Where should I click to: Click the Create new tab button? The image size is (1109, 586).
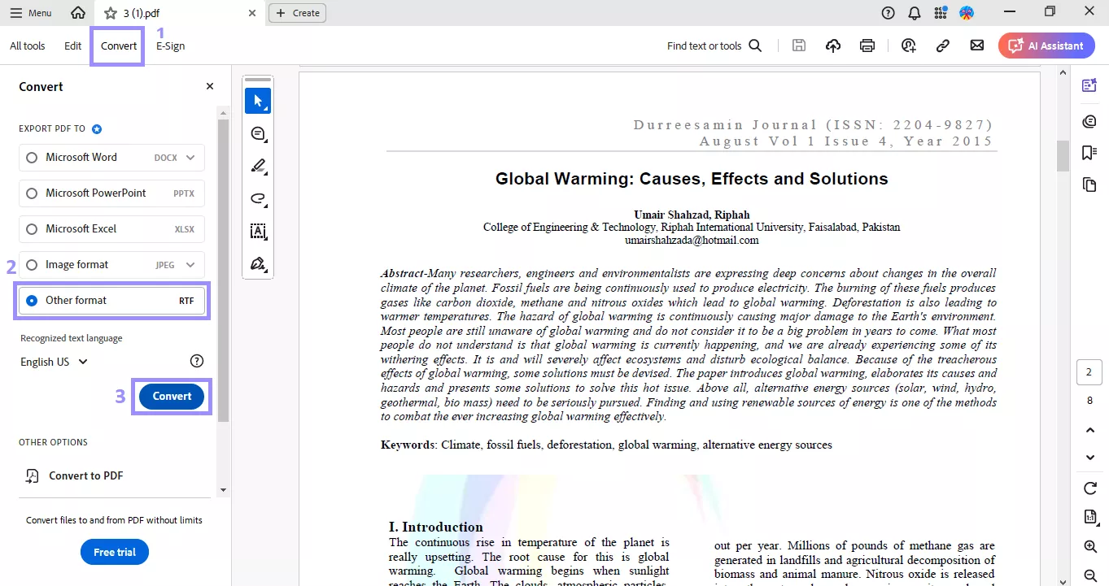pos(297,13)
